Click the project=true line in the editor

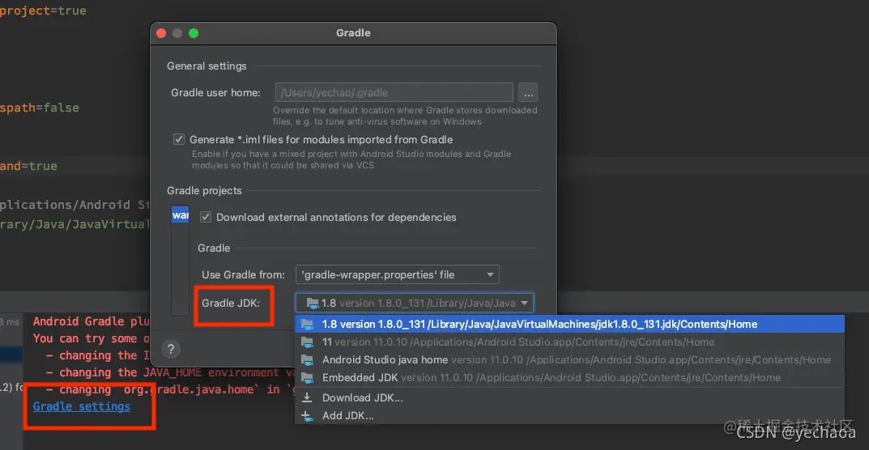pos(43,11)
